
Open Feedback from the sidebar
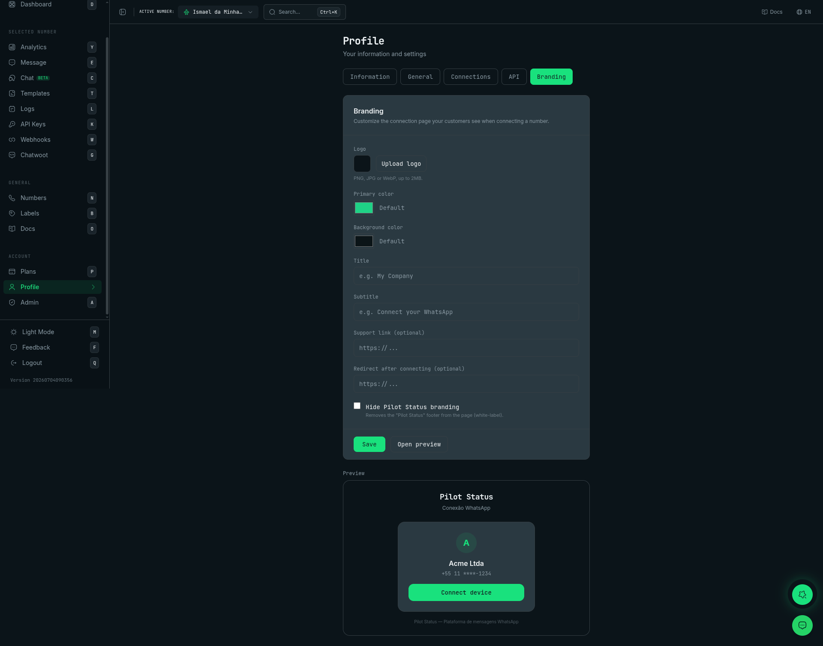pyautogui.click(x=54, y=347)
